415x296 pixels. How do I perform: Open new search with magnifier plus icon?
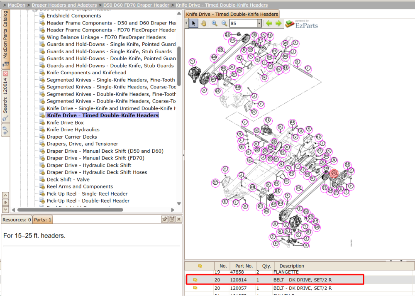5,130
